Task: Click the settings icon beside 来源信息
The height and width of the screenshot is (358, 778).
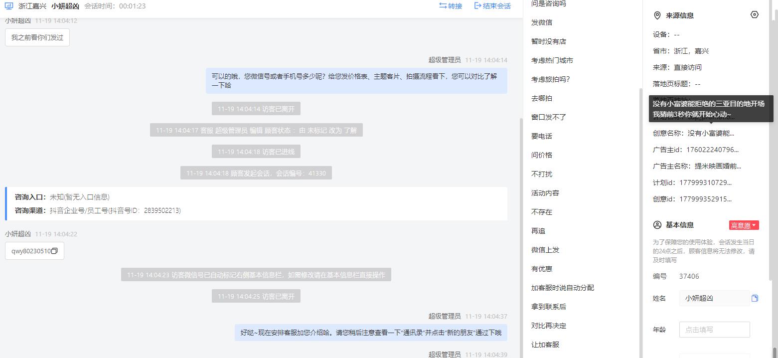Action: coord(754,15)
